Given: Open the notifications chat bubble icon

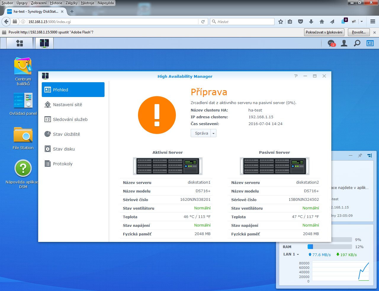Looking at the screenshot, I should point(331,43).
